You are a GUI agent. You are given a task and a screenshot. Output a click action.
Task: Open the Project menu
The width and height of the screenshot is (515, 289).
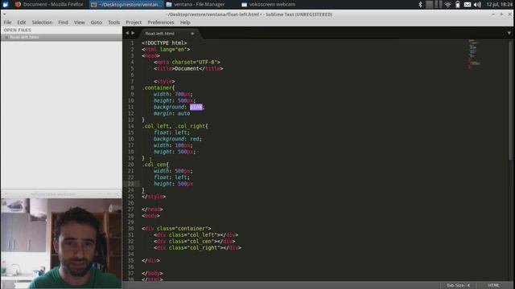click(x=134, y=22)
